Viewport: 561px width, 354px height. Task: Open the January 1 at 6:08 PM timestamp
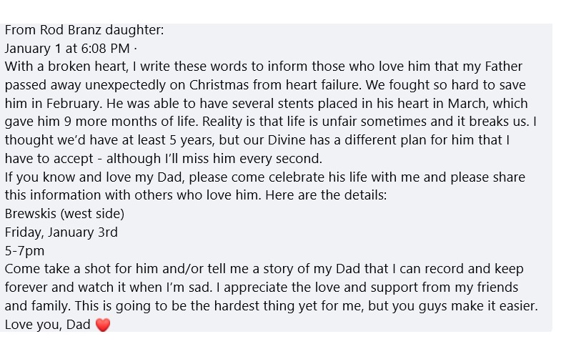pyautogui.click(x=67, y=49)
